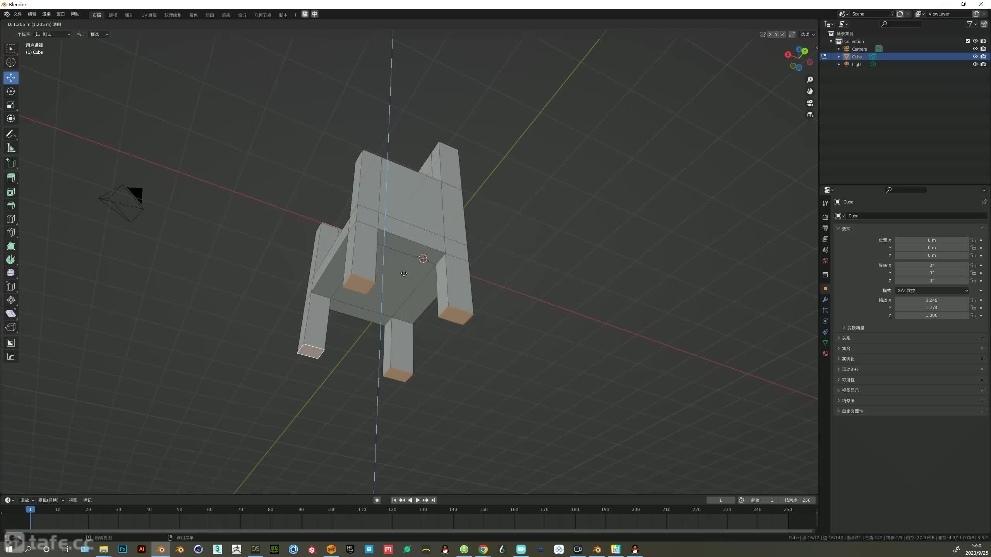Toggle auto keying record button
The width and height of the screenshot is (991, 557).
(x=377, y=500)
